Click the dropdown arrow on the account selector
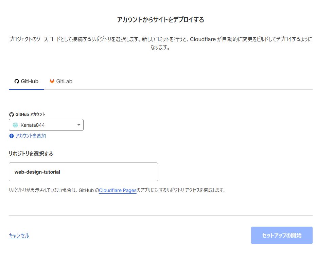 (78, 125)
